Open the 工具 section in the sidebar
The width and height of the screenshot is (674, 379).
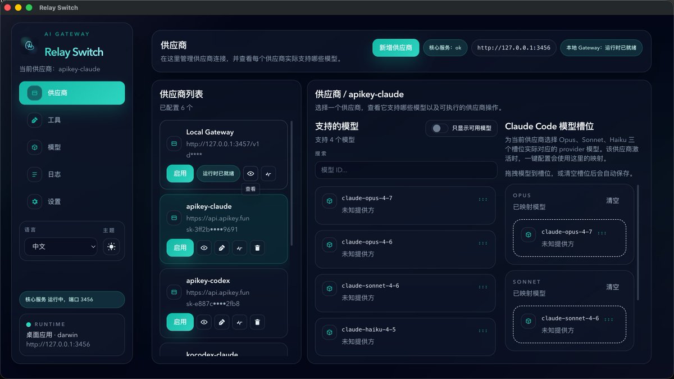72,120
